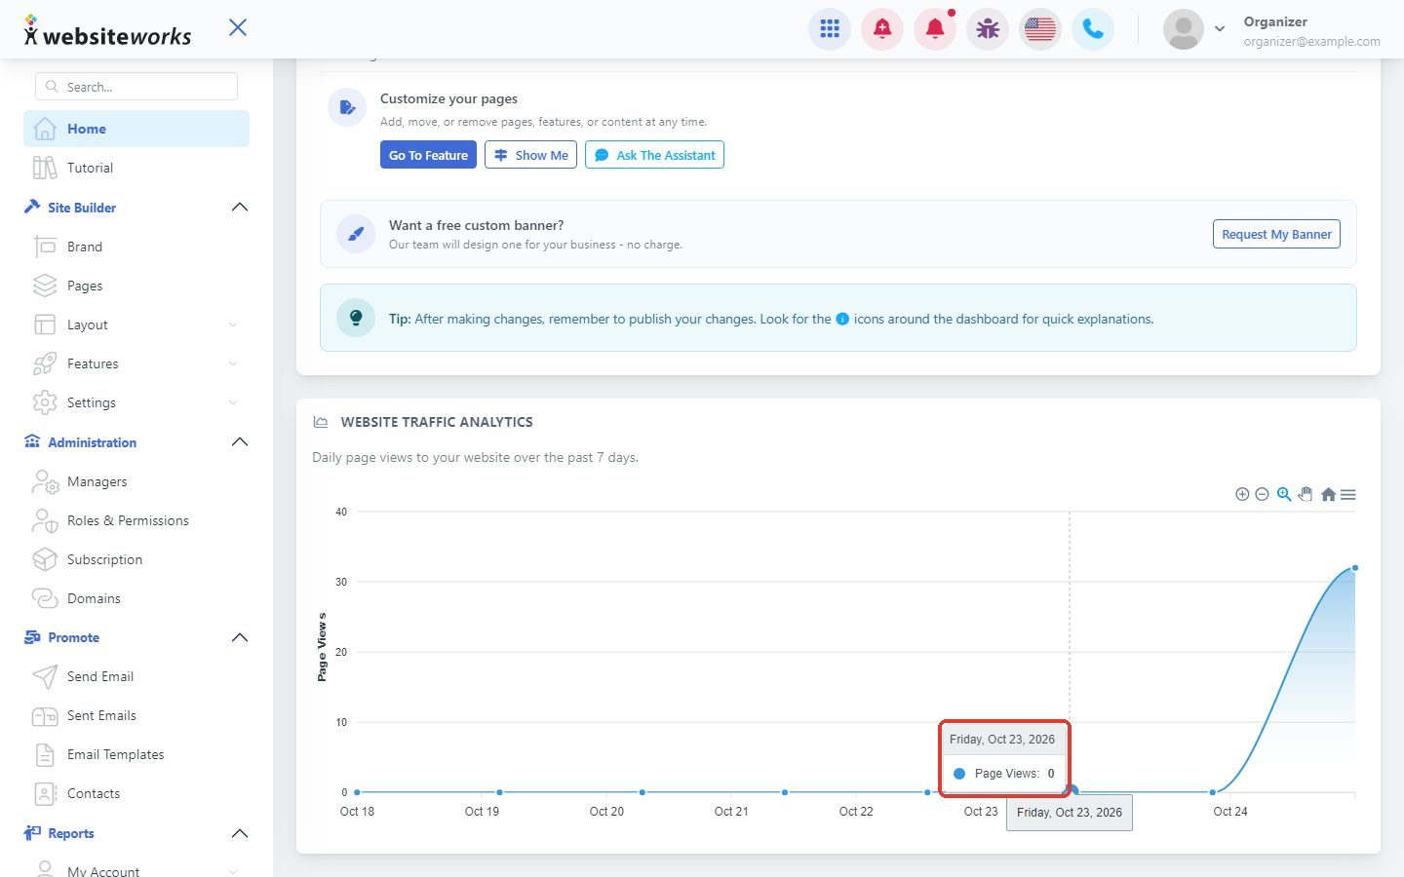Collapse the Administration section

coord(240,442)
